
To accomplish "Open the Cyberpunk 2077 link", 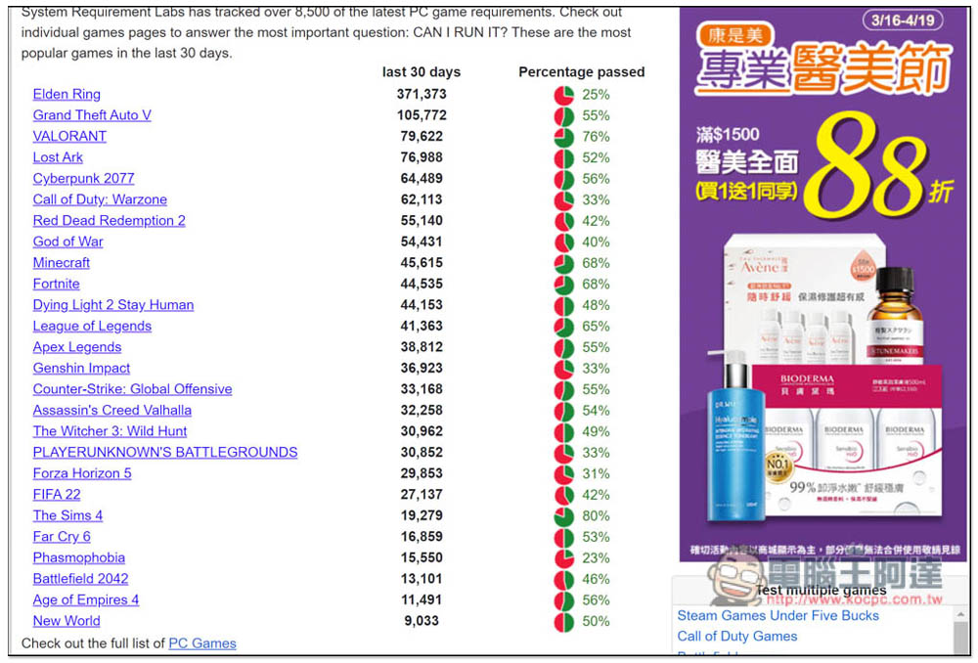I will click(83, 178).
